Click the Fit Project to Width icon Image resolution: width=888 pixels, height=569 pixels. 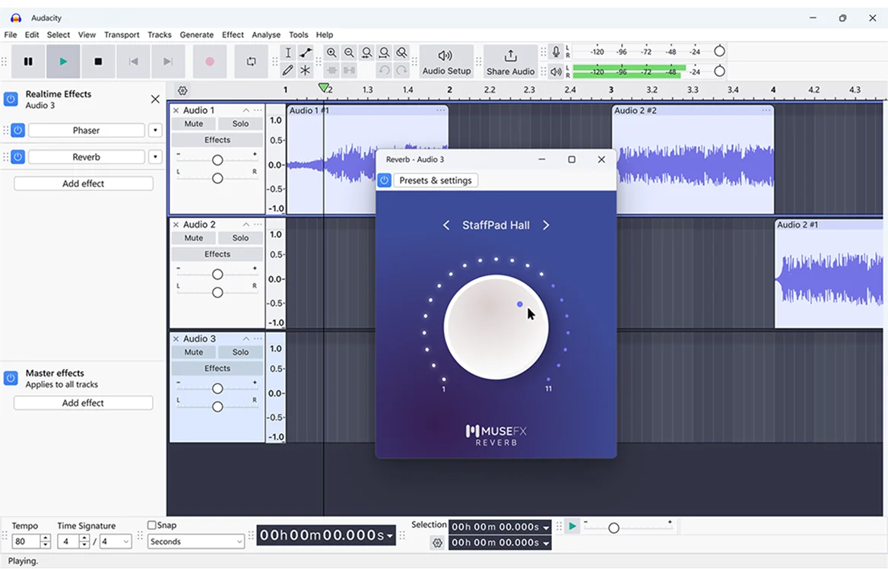pos(384,52)
